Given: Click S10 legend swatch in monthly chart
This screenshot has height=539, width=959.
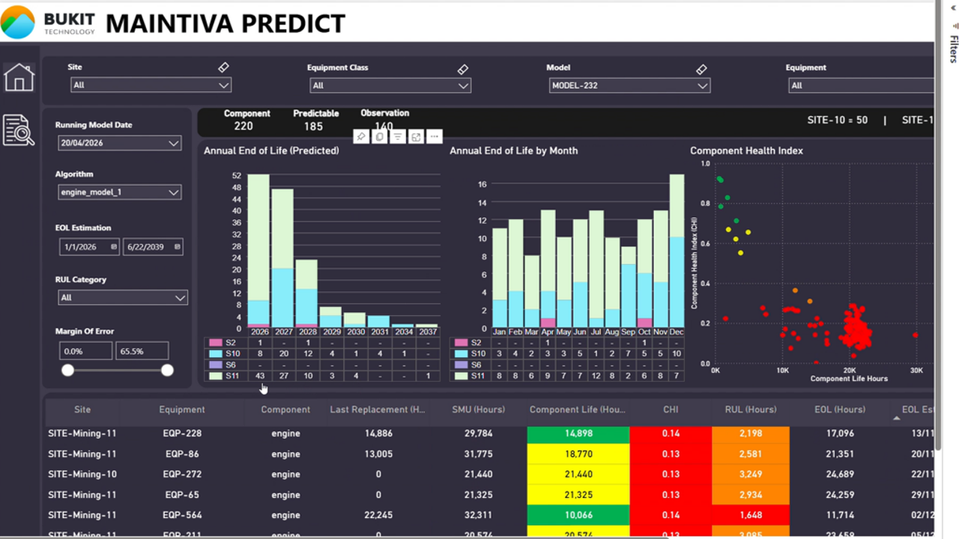Looking at the screenshot, I should pos(462,354).
